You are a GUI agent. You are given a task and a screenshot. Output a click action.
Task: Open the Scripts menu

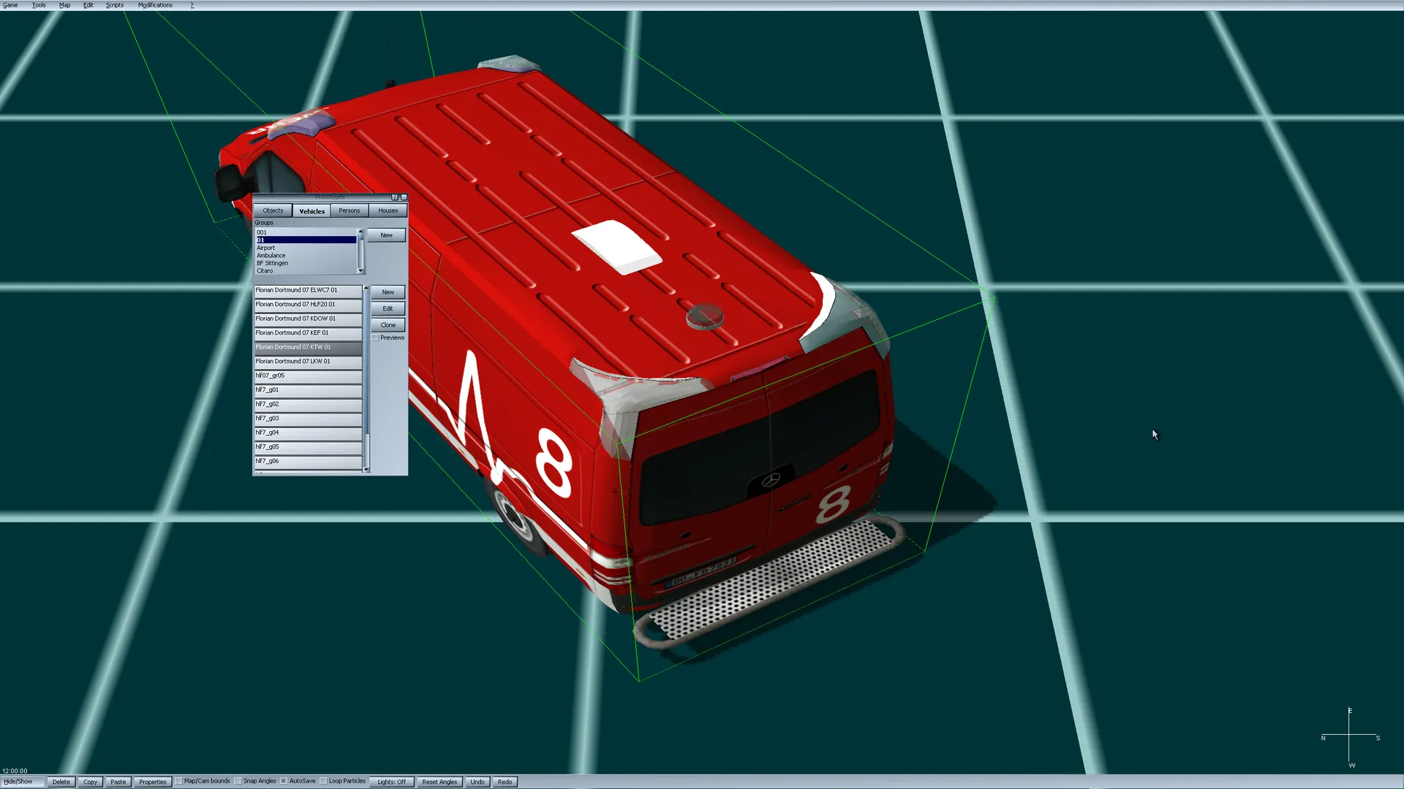(x=115, y=5)
